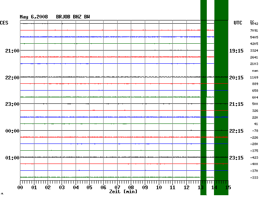The height and width of the screenshot is (198, 260).
Task: Select the station label BRJOB BHZ BW
Action: (73, 17)
